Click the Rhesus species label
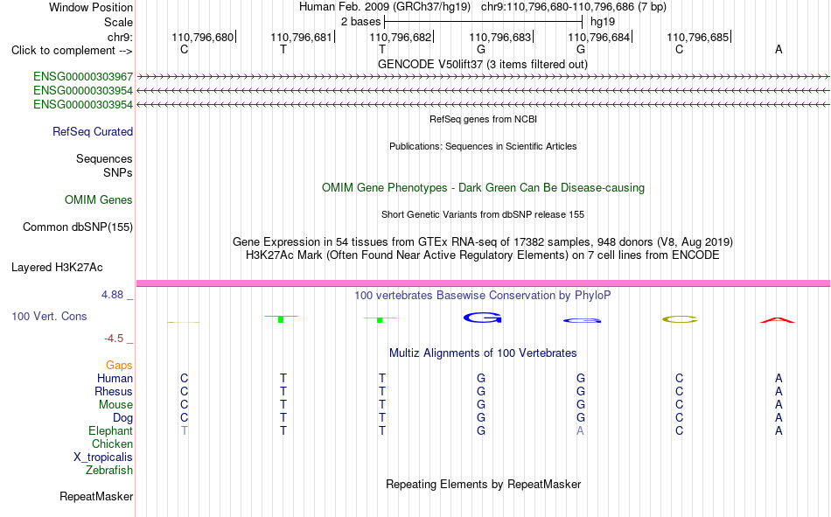The height and width of the screenshot is (517, 831). click(x=114, y=391)
